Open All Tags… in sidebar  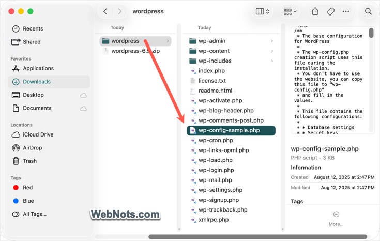pyautogui.click(x=50, y=214)
